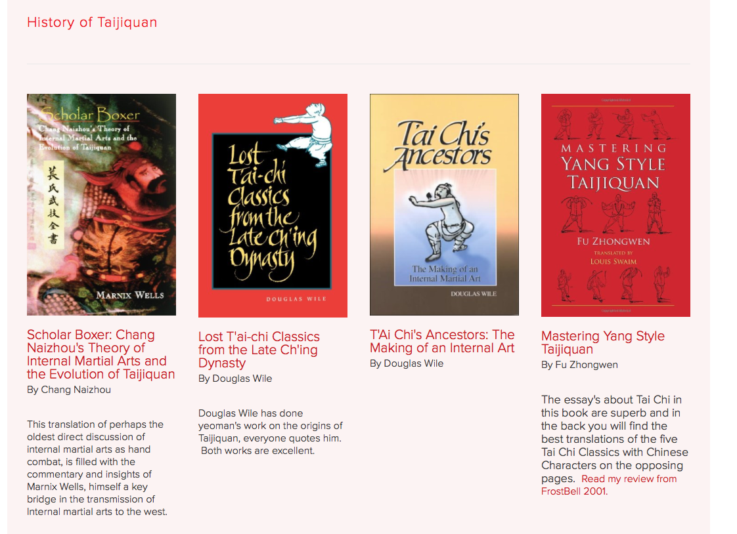Follow the Scholar Boxer title link

tap(100, 354)
